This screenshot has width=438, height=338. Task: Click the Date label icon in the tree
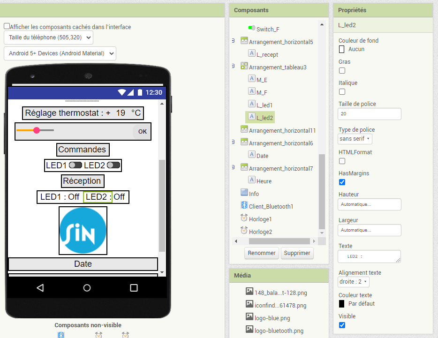pos(252,154)
